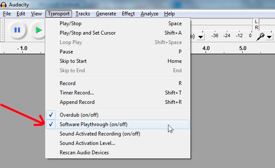
Task: Grab the transport toolbar drag handle
Action: (x=2, y=30)
